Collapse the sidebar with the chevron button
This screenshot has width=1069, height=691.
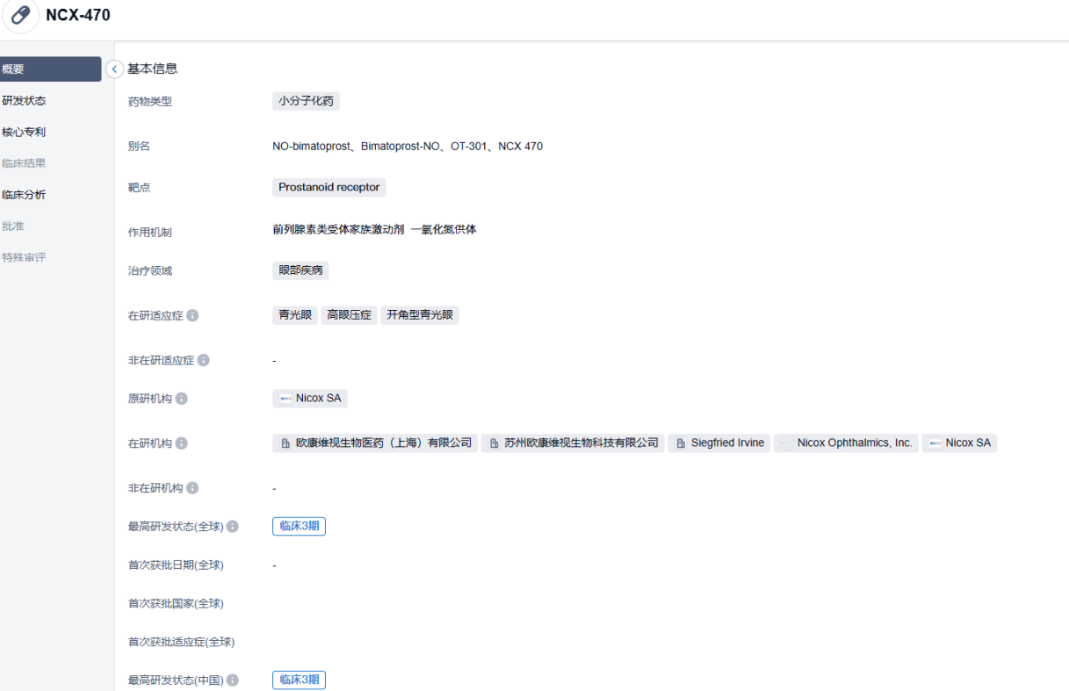[x=114, y=68]
